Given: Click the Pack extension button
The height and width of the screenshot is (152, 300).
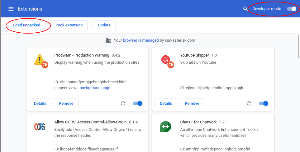Looking at the screenshot, I should (x=69, y=25).
